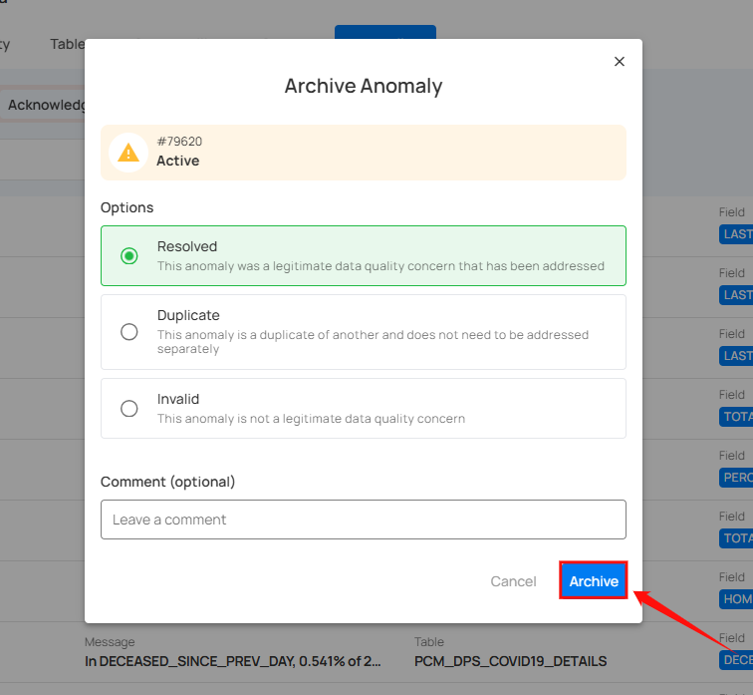Cancel the archive dialog

pos(513,581)
